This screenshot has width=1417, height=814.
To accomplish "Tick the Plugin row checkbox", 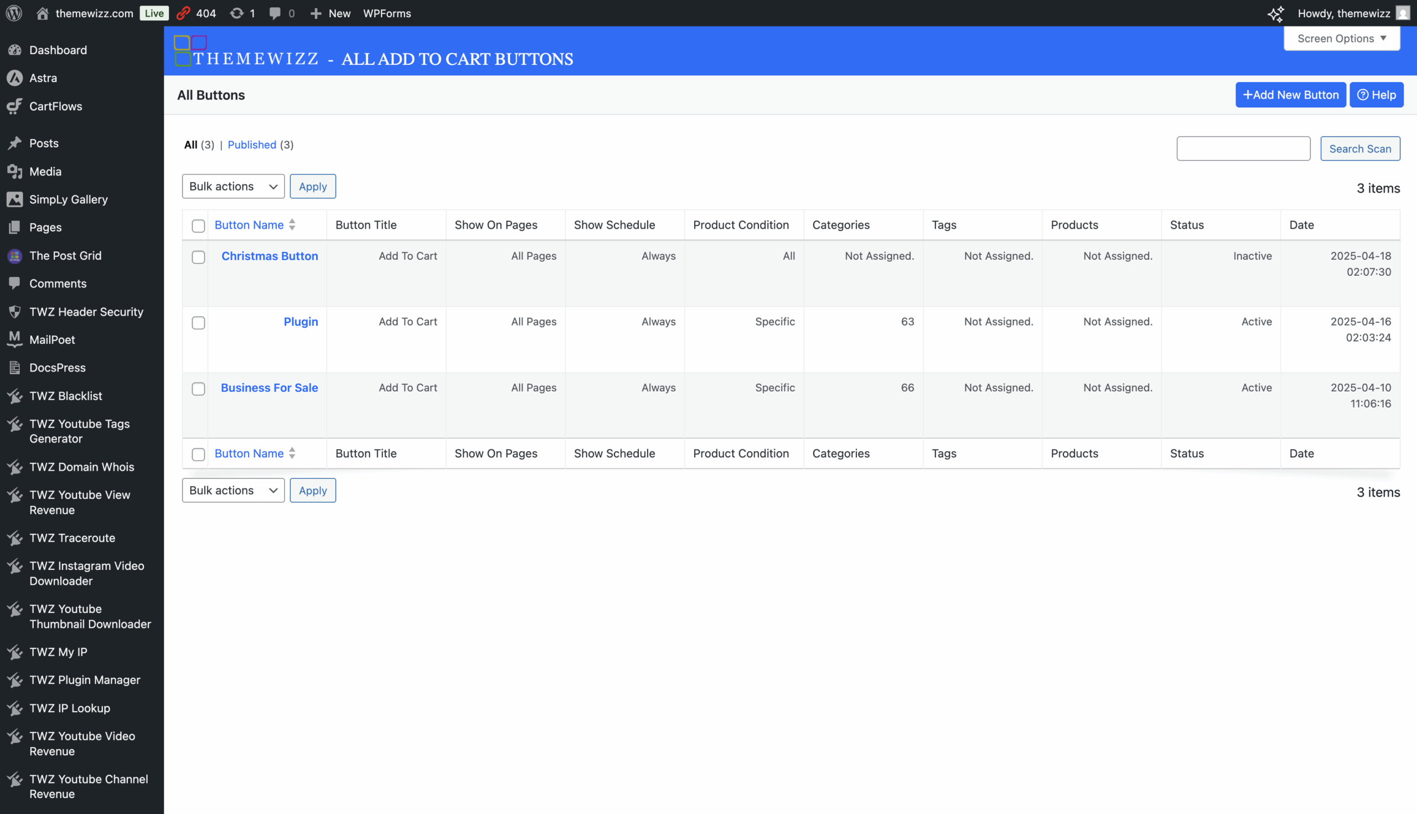I will (x=198, y=323).
